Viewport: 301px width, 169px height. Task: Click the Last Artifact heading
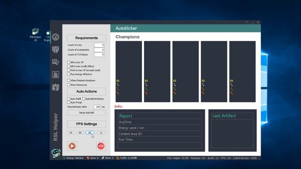click(x=224, y=116)
